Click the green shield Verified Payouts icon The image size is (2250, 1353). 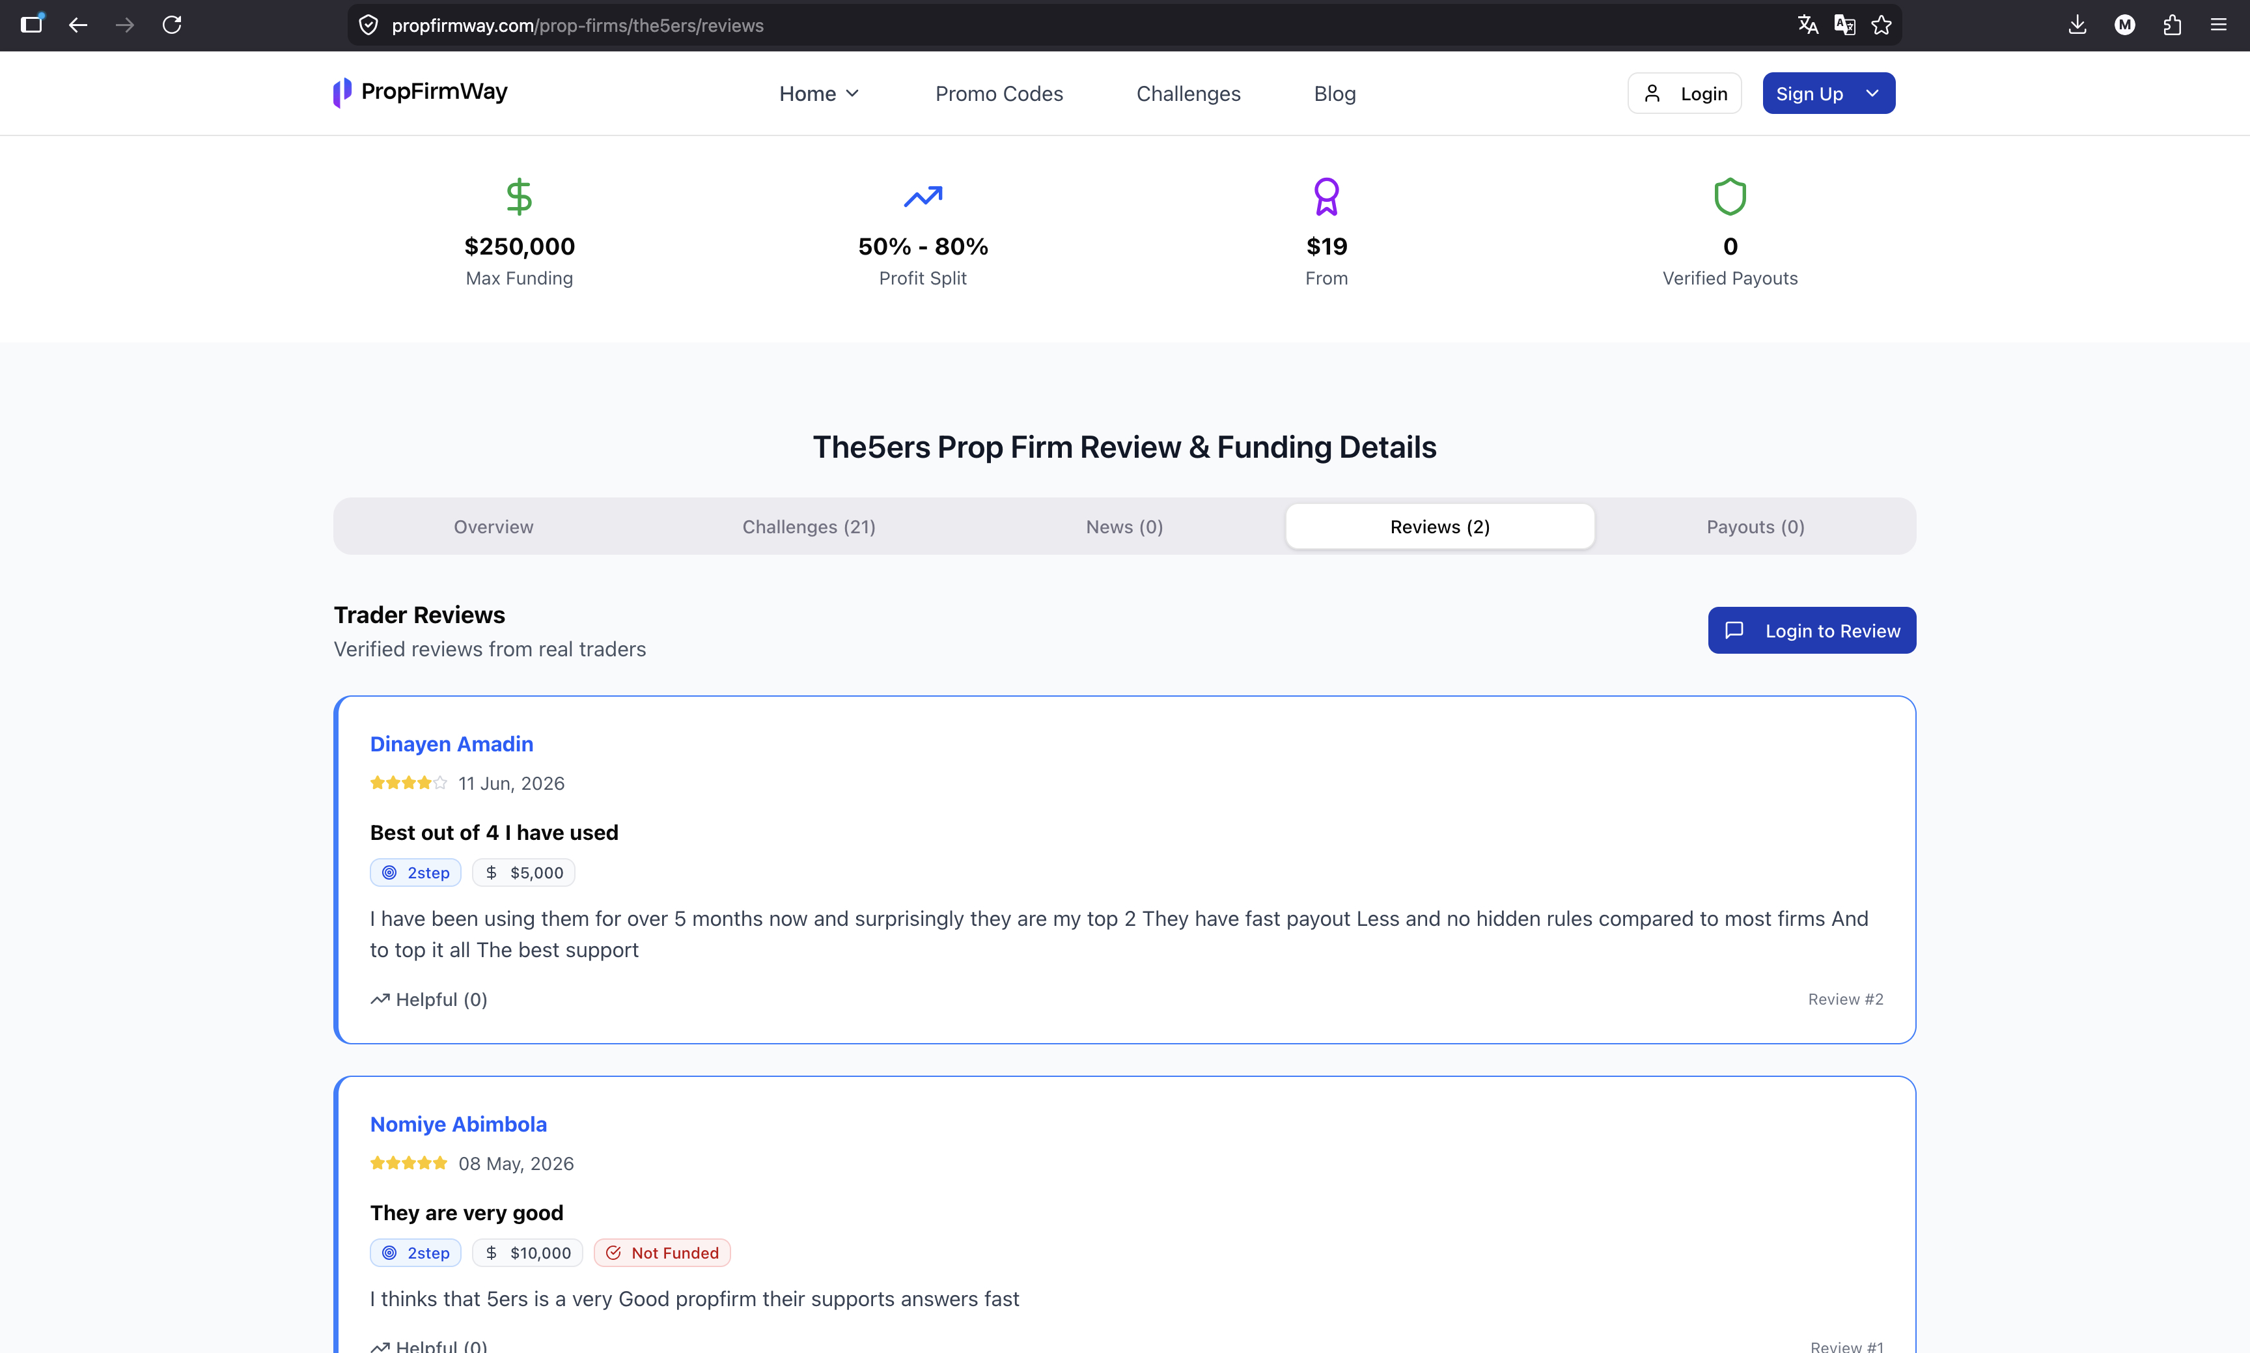pyautogui.click(x=1730, y=196)
